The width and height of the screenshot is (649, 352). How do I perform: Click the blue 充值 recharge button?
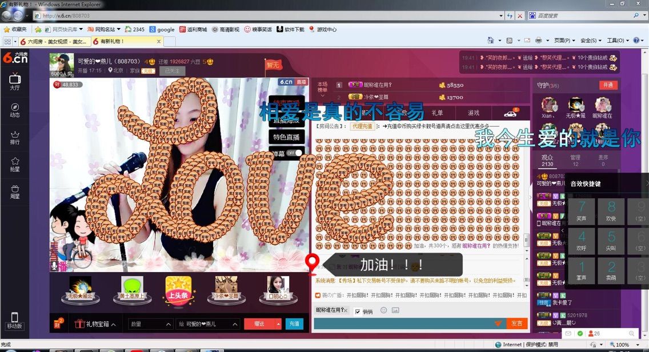coord(294,324)
